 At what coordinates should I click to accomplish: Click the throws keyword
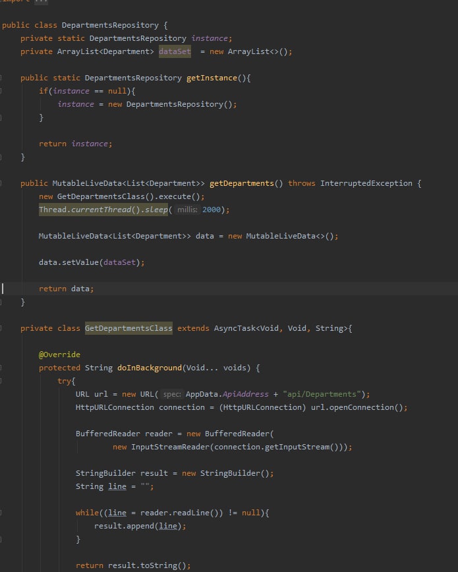point(301,183)
